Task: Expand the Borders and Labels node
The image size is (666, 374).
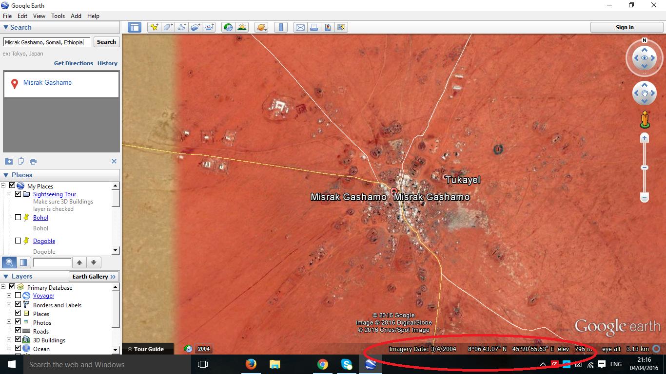Action: pos(9,304)
